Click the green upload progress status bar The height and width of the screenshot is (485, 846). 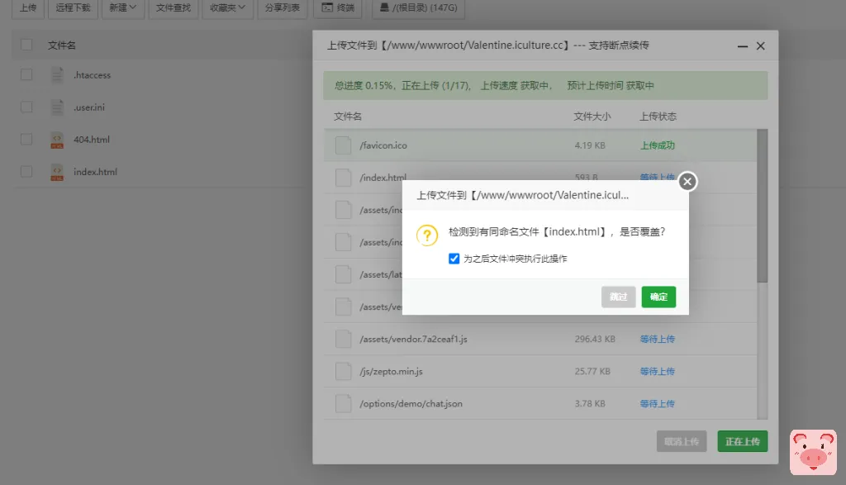pos(545,85)
